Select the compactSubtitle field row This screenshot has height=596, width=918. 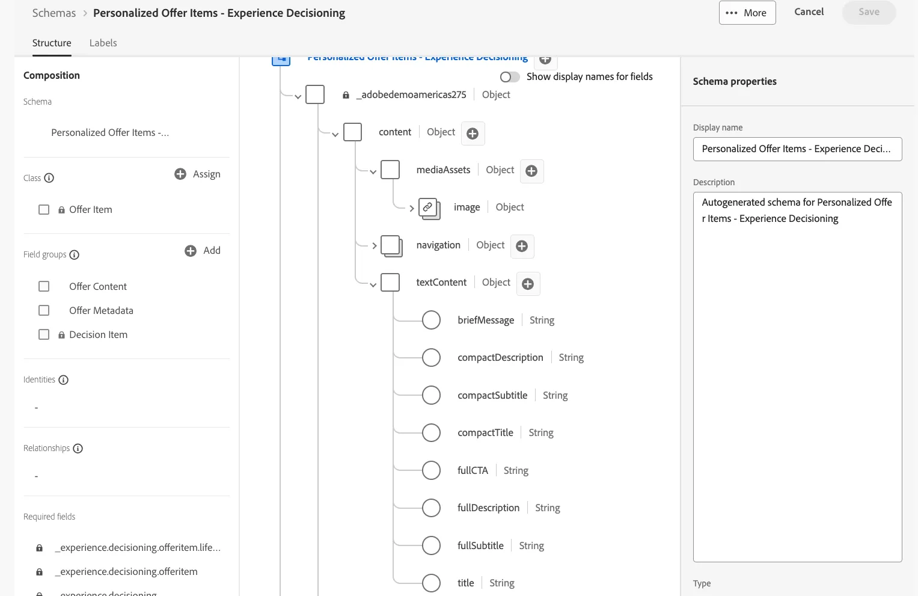point(495,395)
